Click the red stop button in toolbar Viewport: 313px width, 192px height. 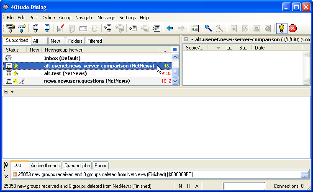coord(292,29)
